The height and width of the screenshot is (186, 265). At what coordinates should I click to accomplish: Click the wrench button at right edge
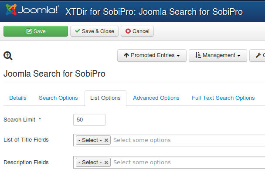pos(258,55)
